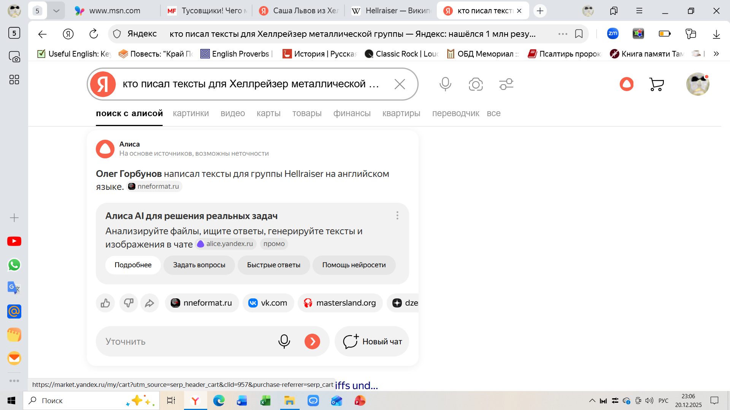The height and width of the screenshot is (410, 730).
Task: Click the voice search microphone icon
Action: point(445,84)
